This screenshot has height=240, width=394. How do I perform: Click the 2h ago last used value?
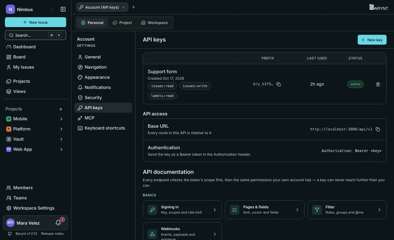(x=317, y=84)
